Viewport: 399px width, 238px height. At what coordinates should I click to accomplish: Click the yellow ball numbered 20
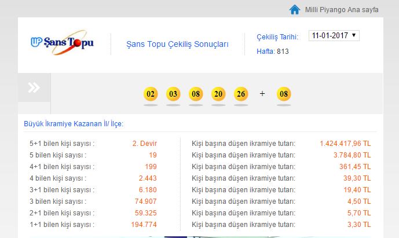(x=218, y=94)
